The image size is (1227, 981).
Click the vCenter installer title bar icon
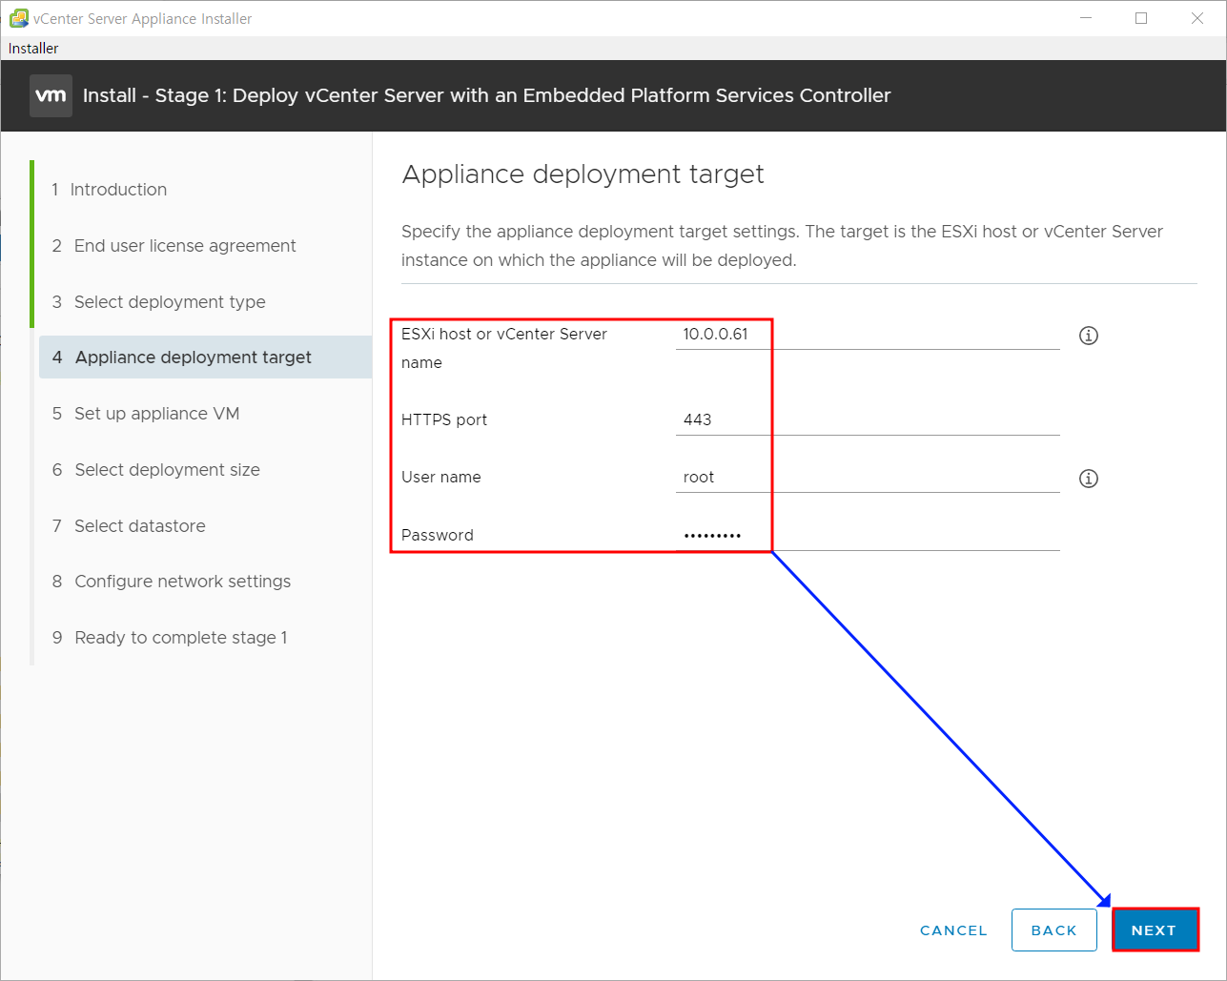17,18
